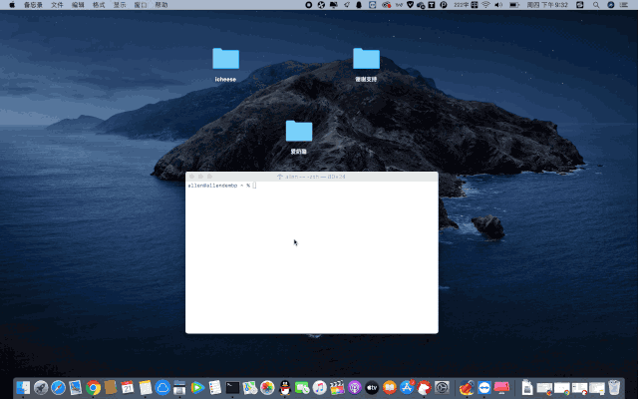Open Photos pinwheel icon in Dock
The width and height of the screenshot is (638, 399).
tap(267, 388)
